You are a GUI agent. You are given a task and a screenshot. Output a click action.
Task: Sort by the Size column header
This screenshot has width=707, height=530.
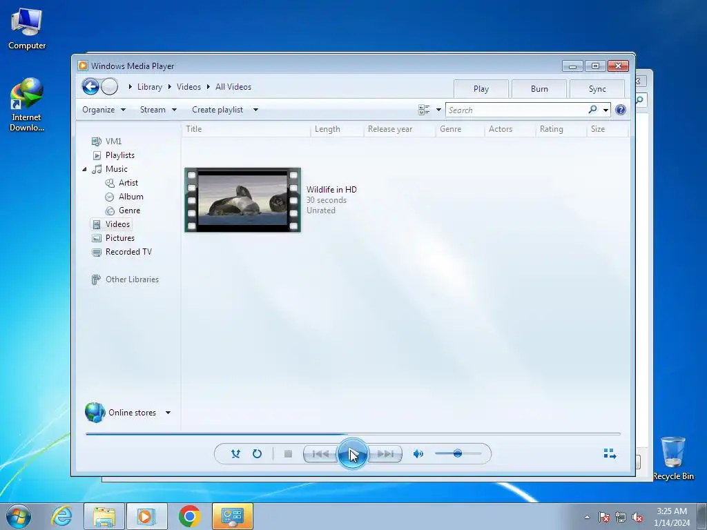607,129
